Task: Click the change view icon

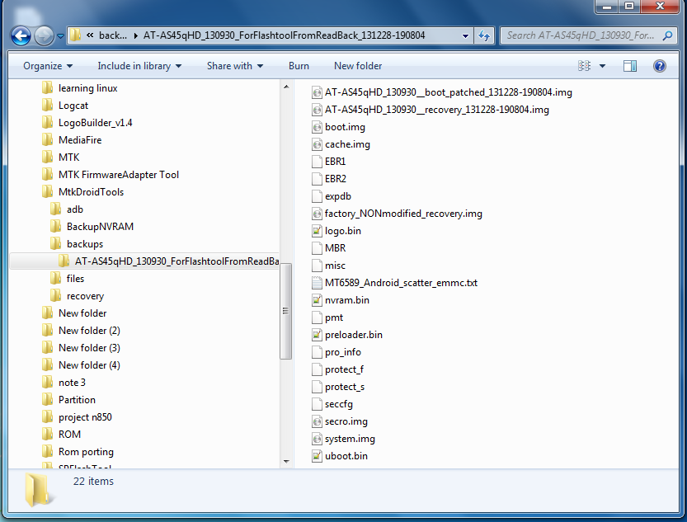Action: (585, 66)
